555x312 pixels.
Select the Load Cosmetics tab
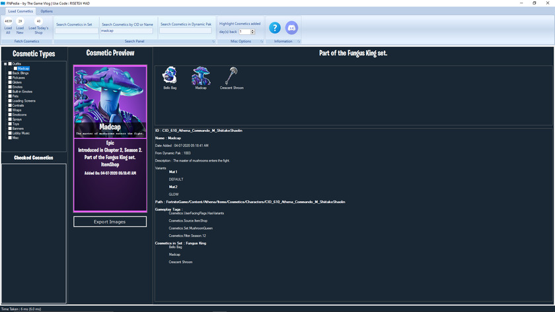click(20, 11)
